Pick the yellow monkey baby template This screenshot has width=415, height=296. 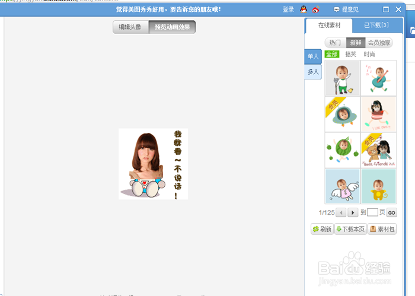click(379, 186)
